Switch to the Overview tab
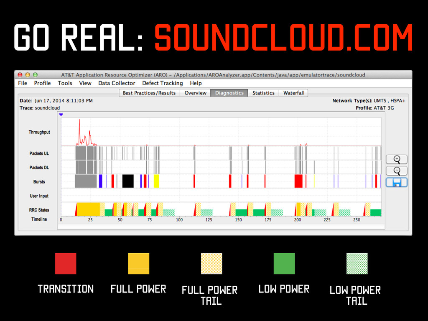Viewport: 428px width, 321px height. [x=196, y=93]
